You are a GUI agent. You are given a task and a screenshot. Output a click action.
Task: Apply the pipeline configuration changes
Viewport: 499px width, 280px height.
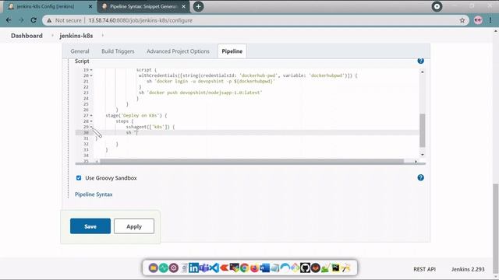[x=134, y=226]
